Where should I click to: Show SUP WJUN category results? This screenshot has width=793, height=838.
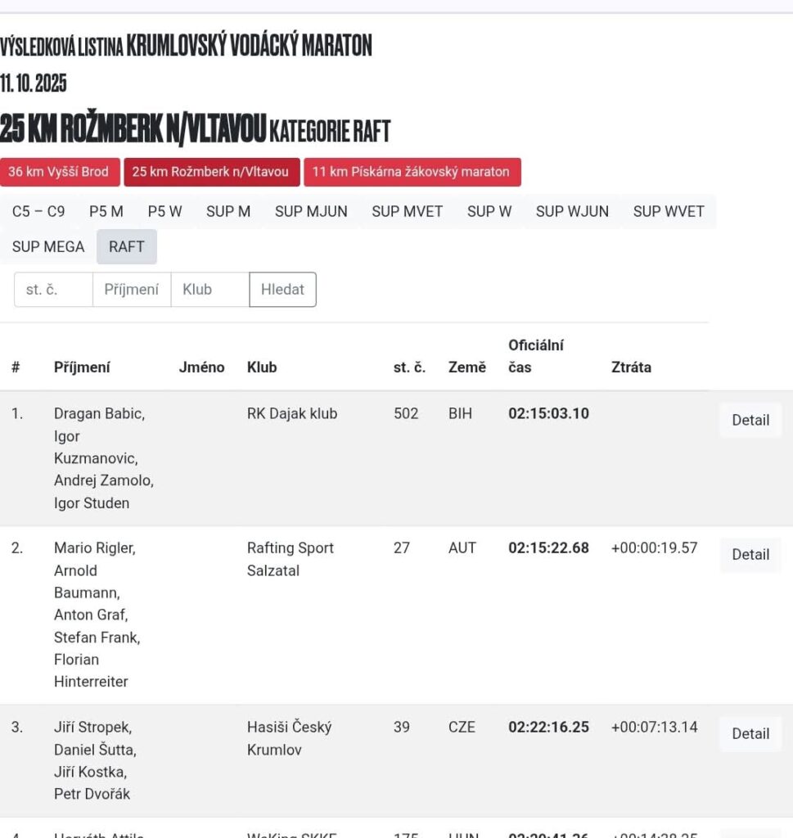tap(572, 211)
